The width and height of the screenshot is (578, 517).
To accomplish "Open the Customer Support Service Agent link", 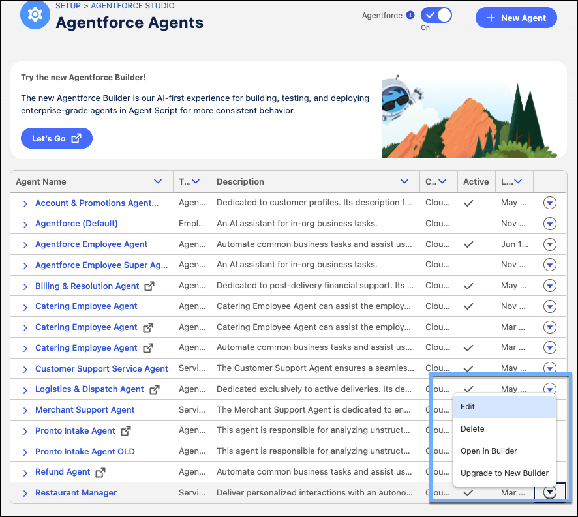I will [101, 369].
